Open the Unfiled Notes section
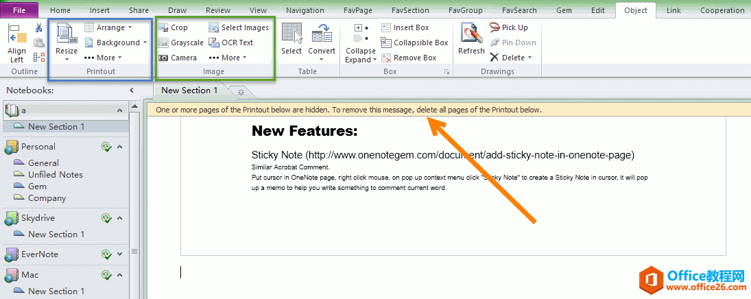This screenshot has width=751, height=299. [55, 174]
